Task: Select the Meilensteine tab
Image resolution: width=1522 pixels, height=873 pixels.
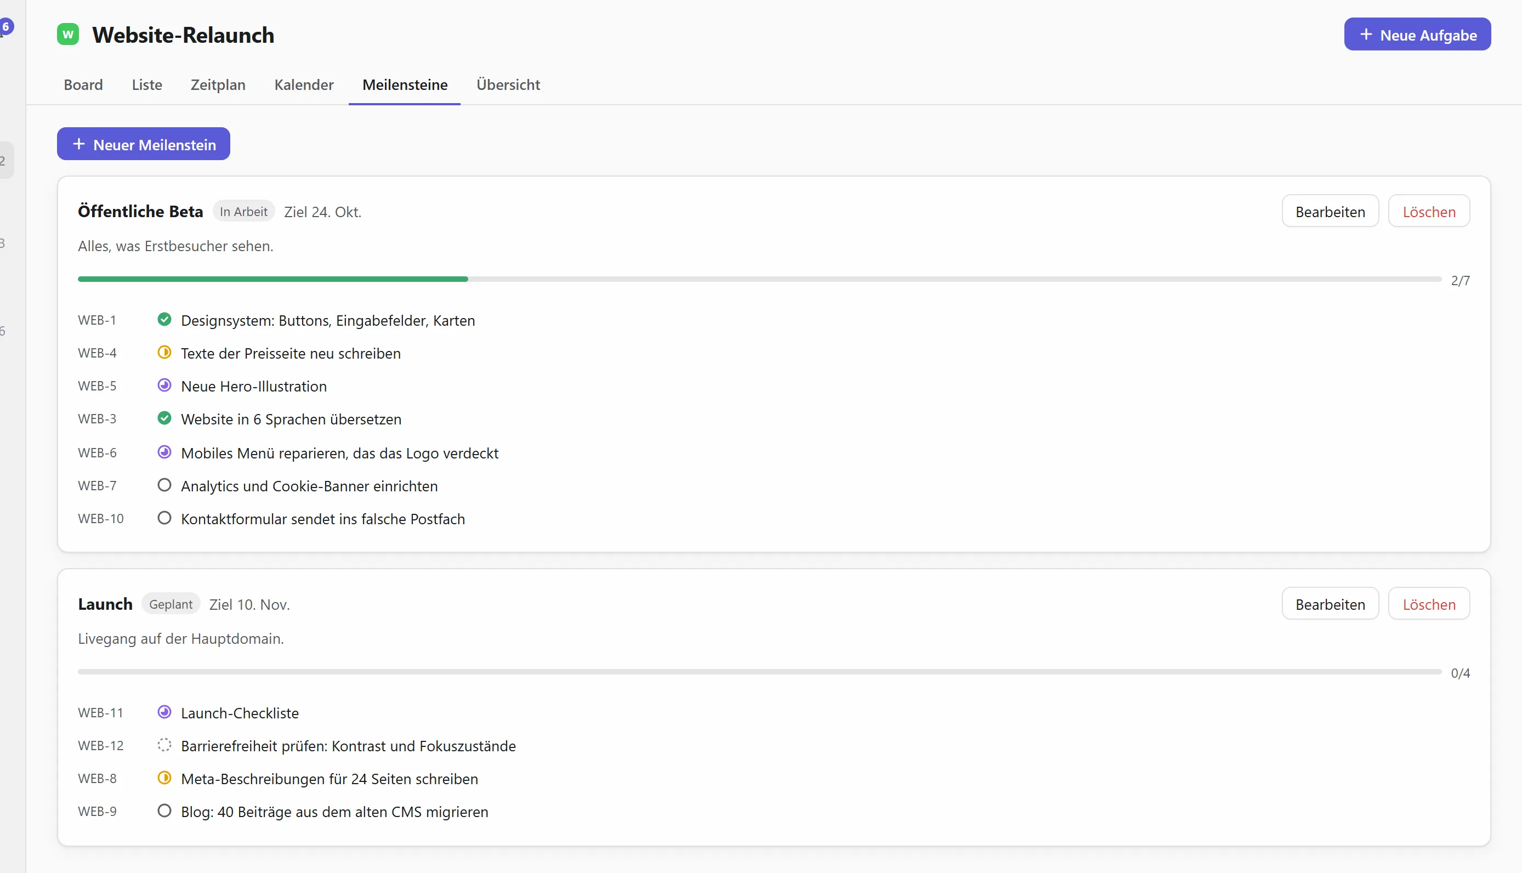Action: click(405, 84)
